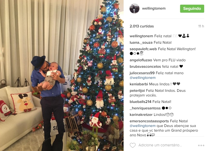Image resolution: width=206 pixels, height=151 pixels.
Task: Click the heart like icon
Action: tap(133, 145)
